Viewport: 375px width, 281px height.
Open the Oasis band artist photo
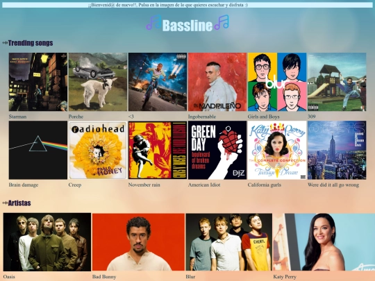tap(47, 242)
